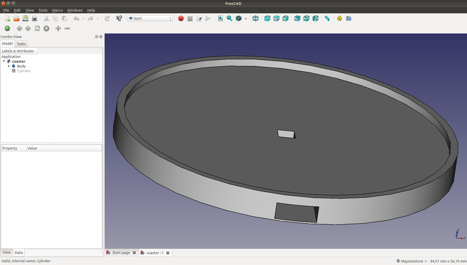Click the Measure distance ruler icon

point(327,18)
